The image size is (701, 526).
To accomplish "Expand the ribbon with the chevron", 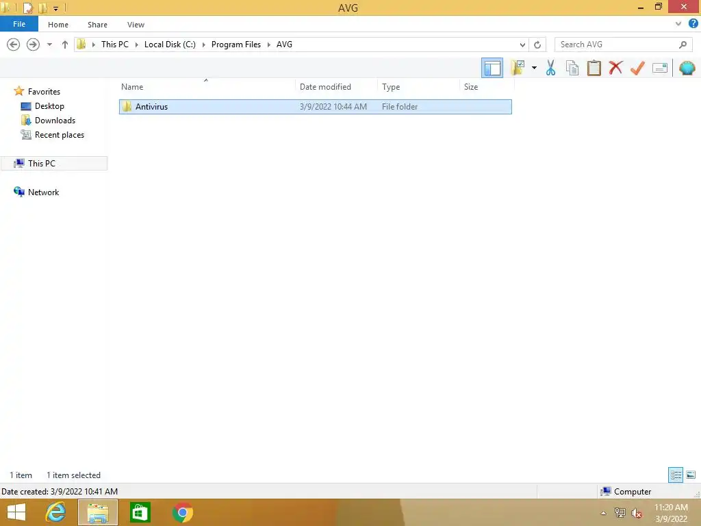I will click(x=678, y=24).
